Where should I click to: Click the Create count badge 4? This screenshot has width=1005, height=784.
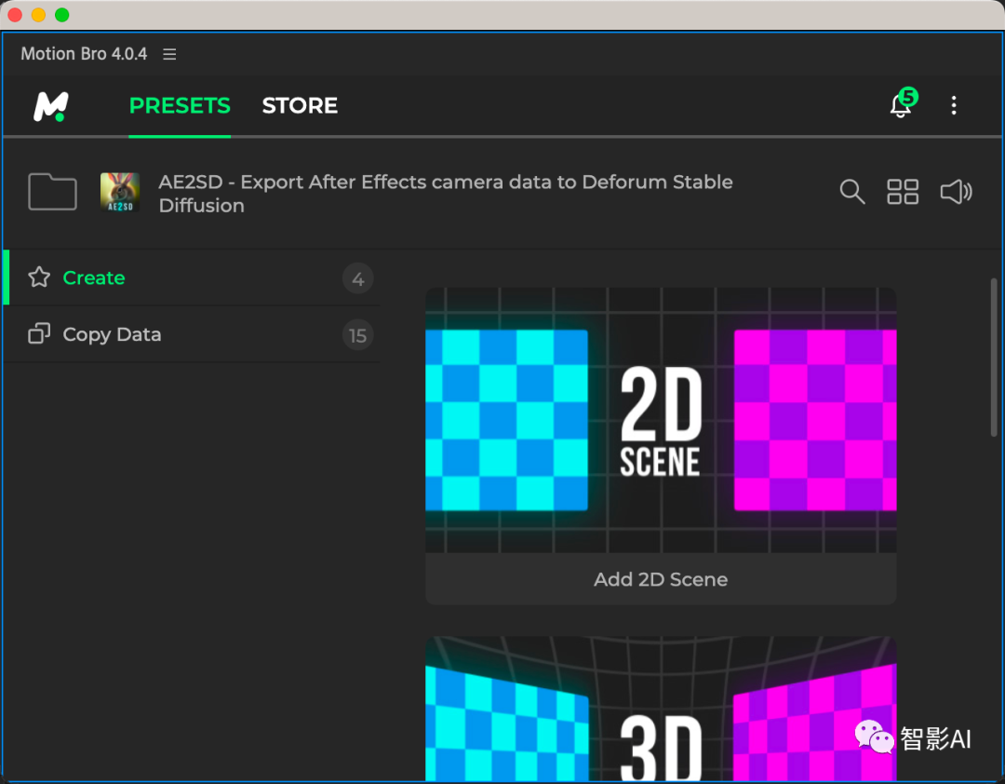click(357, 278)
